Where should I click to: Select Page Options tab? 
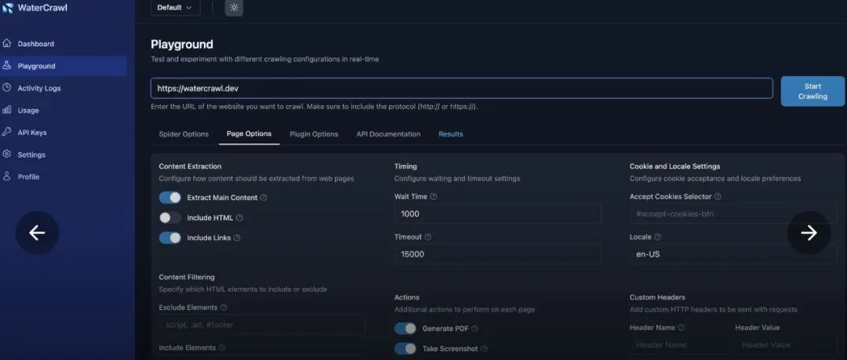[249, 133]
